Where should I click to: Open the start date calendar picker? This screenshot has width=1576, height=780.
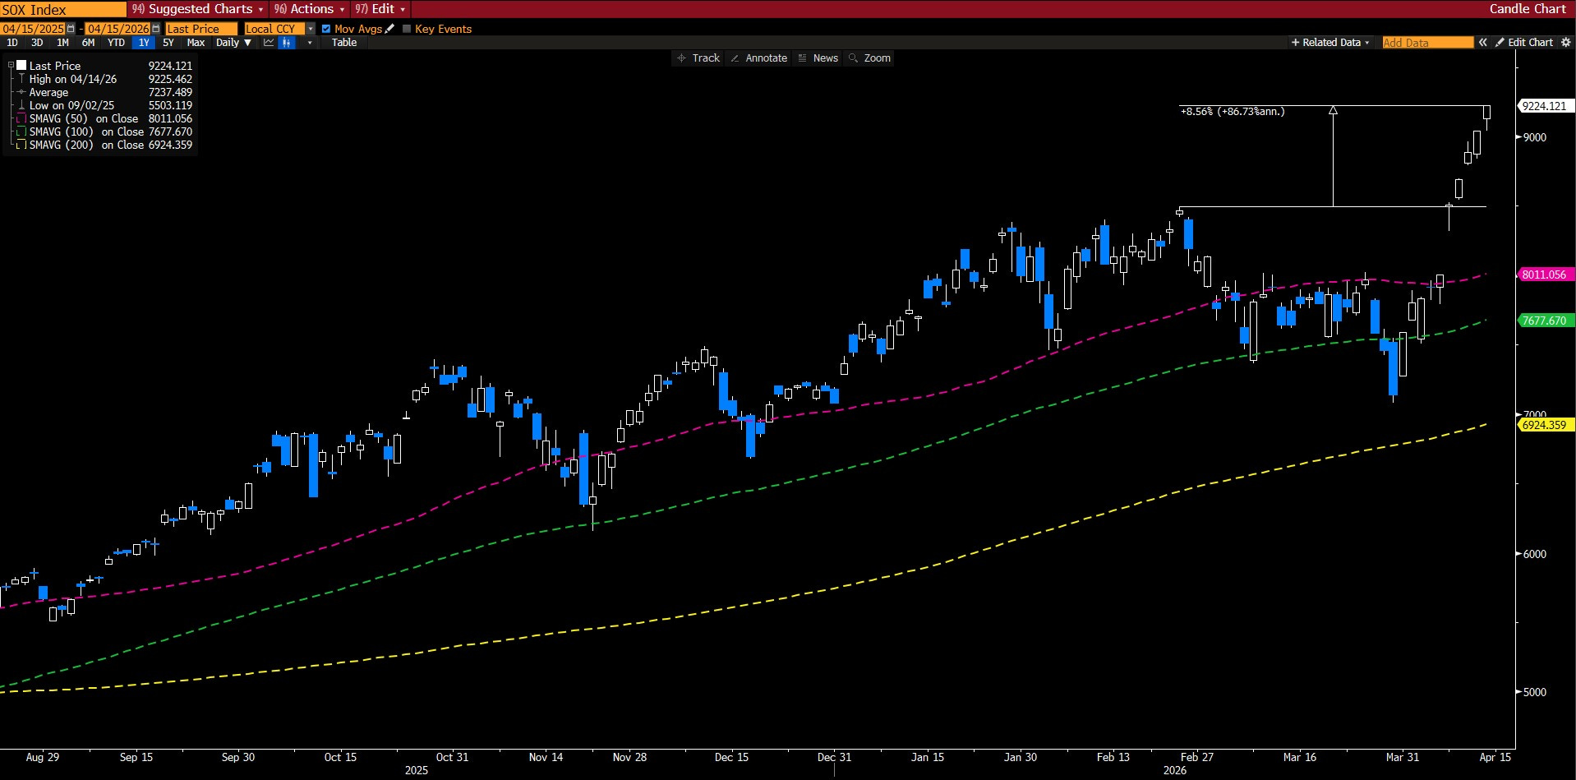71,29
